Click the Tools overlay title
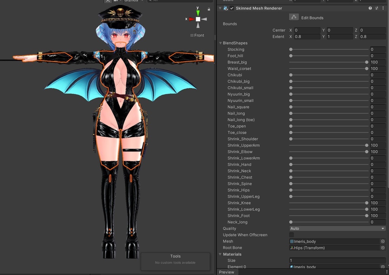 tap(175, 256)
